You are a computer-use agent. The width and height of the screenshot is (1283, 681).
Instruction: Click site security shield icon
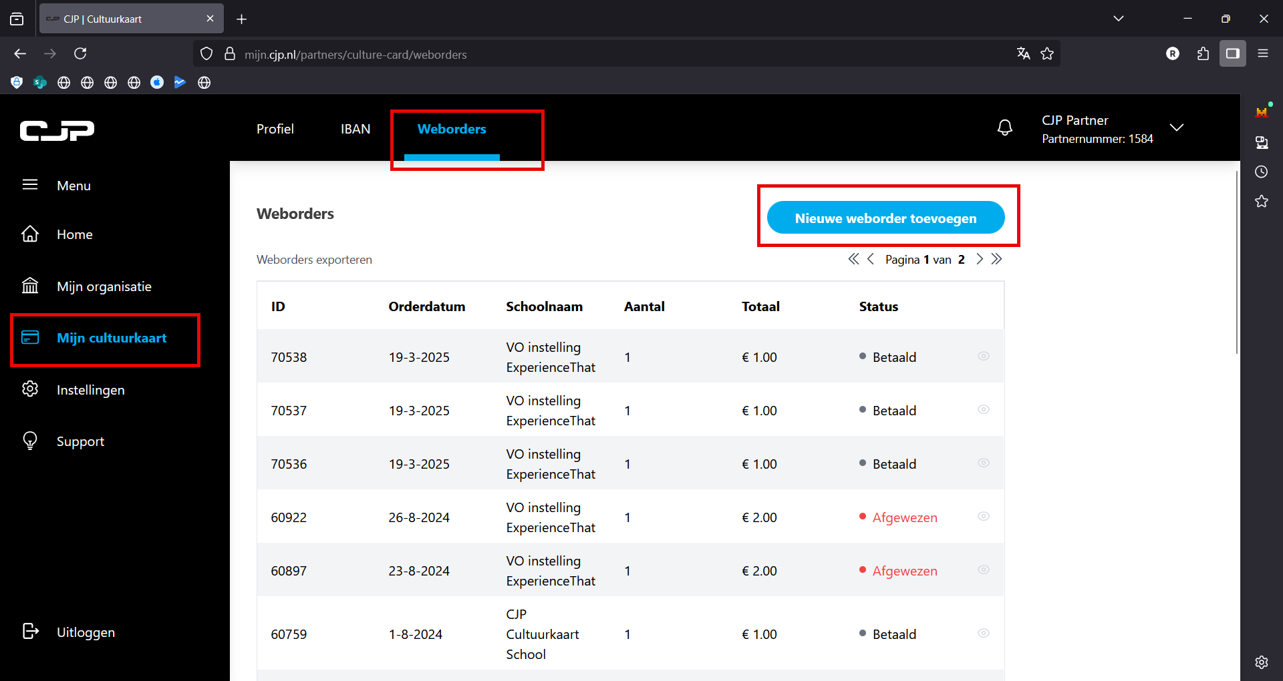pyautogui.click(x=206, y=53)
